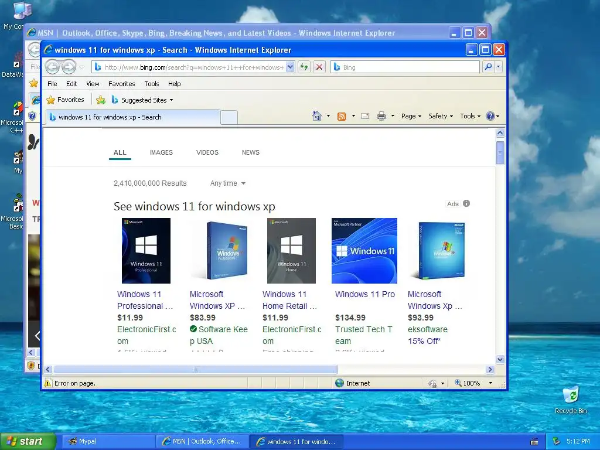Viewport: 600px width, 450px height.
Task: Click the zoom magnifier icon in status bar
Action: click(x=458, y=383)
